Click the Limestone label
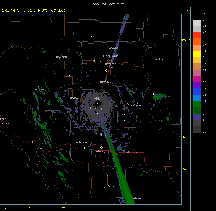 38,89
